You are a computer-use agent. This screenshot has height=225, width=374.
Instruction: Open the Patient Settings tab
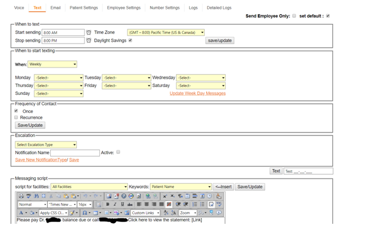pos(84,8)
